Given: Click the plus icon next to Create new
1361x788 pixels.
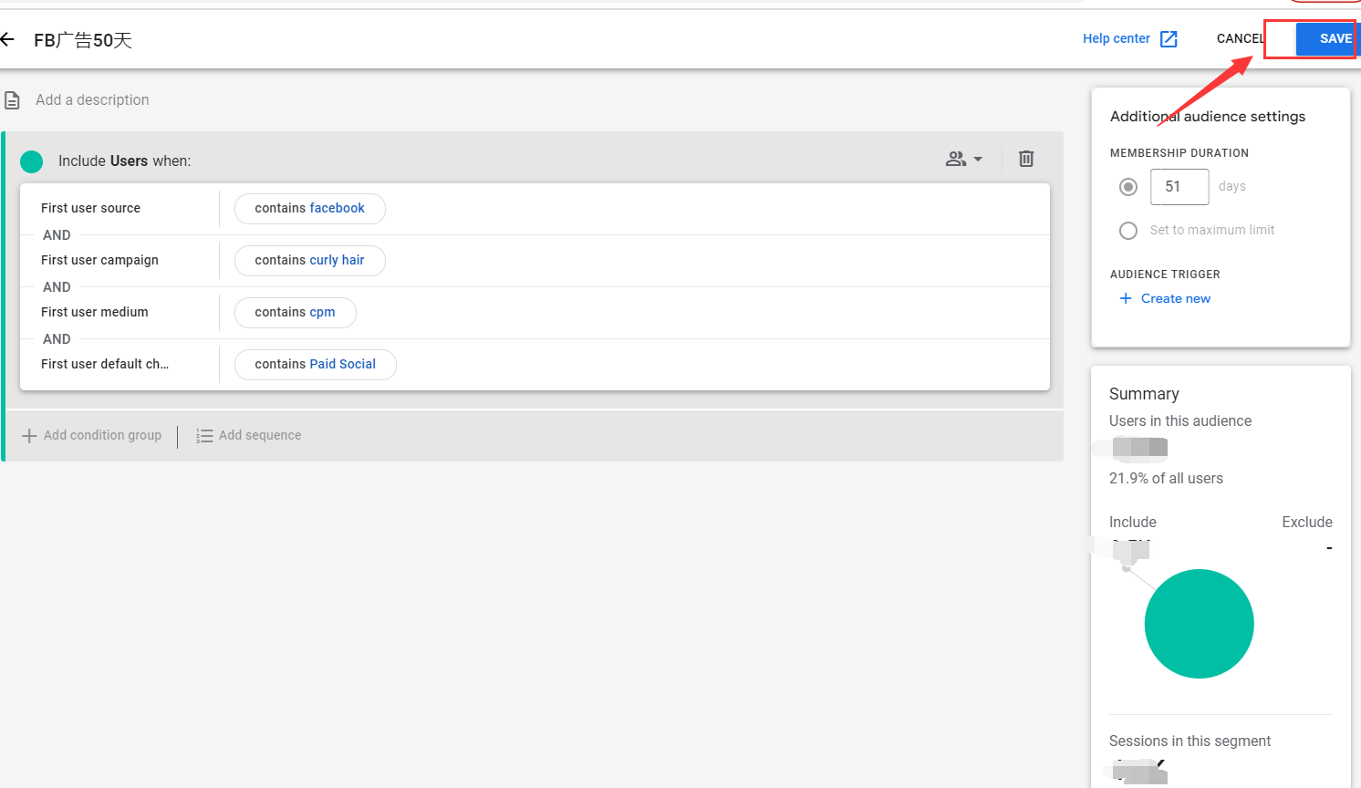Looking at the screenshot, I should point(1126,298).
